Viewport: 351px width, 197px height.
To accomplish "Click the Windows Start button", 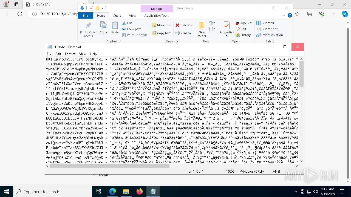I will tap(7, 192).
